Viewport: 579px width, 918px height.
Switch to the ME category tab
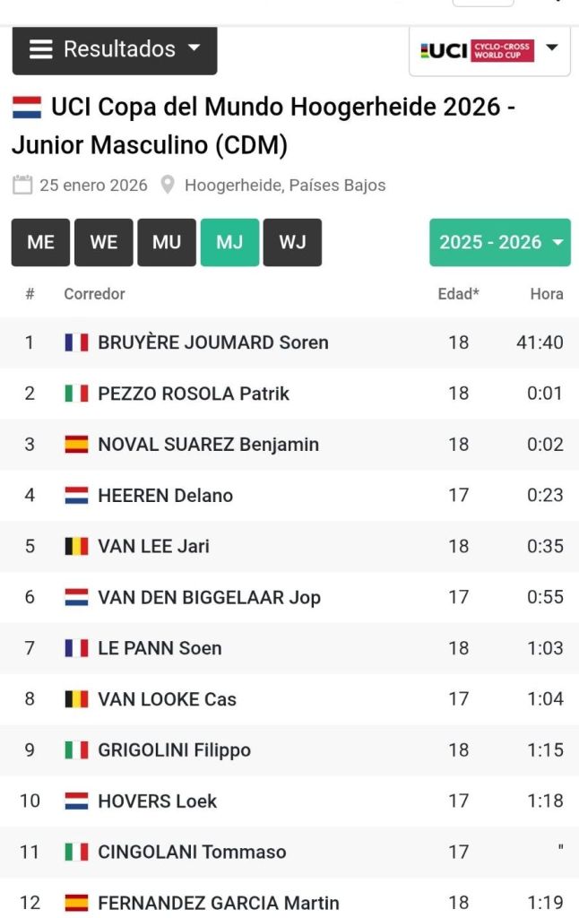[40, 242]
